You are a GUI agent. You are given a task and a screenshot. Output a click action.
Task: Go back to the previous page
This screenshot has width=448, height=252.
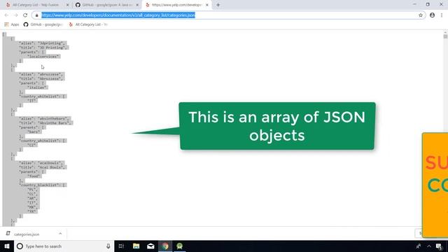click(x=6, y=15)
